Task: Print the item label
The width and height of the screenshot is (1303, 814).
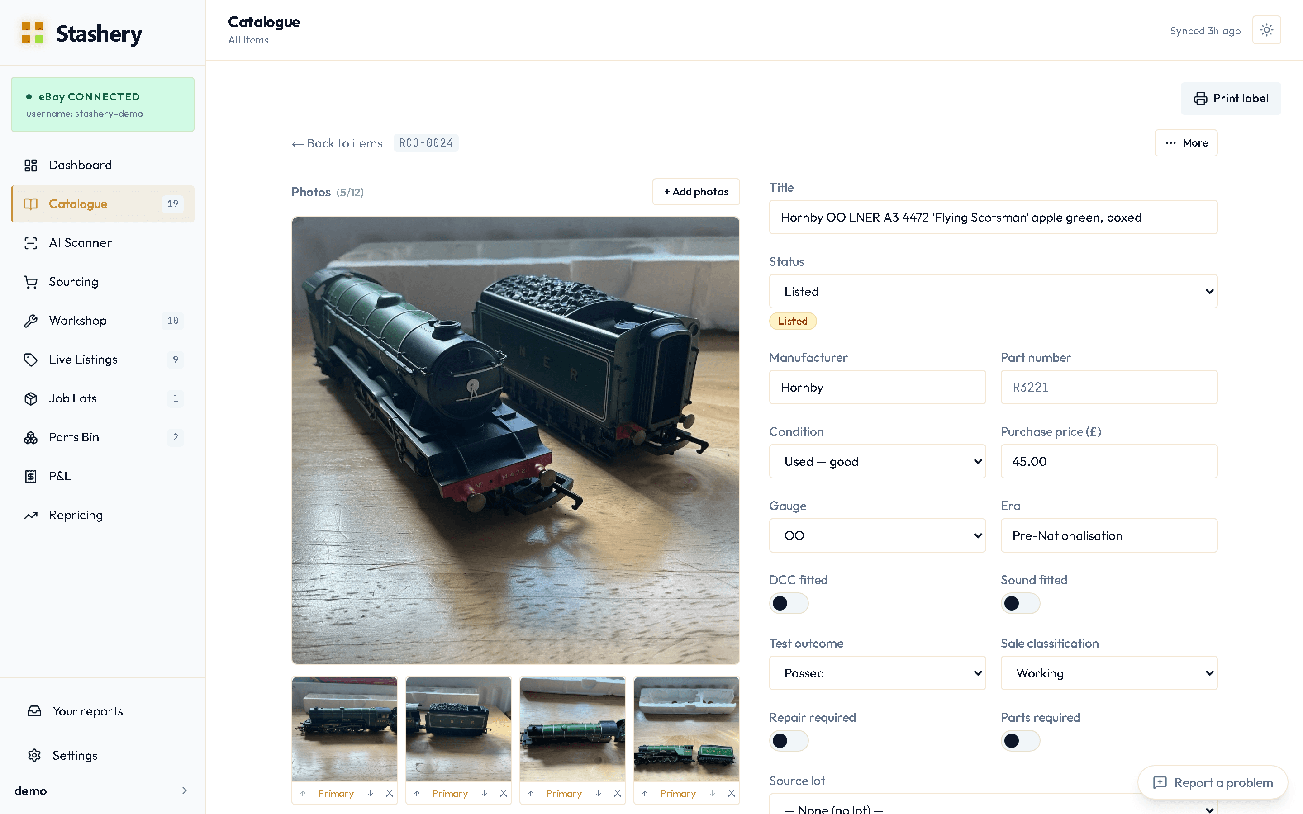Action: (1231, 98)
